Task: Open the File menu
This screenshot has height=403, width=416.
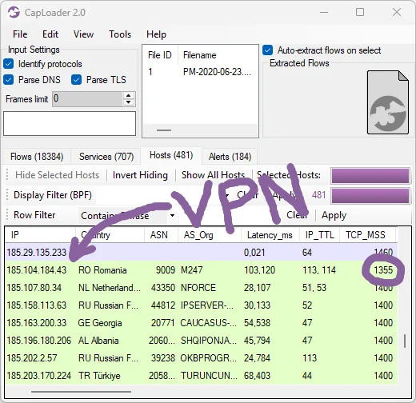Action: (x=20, y=34)
